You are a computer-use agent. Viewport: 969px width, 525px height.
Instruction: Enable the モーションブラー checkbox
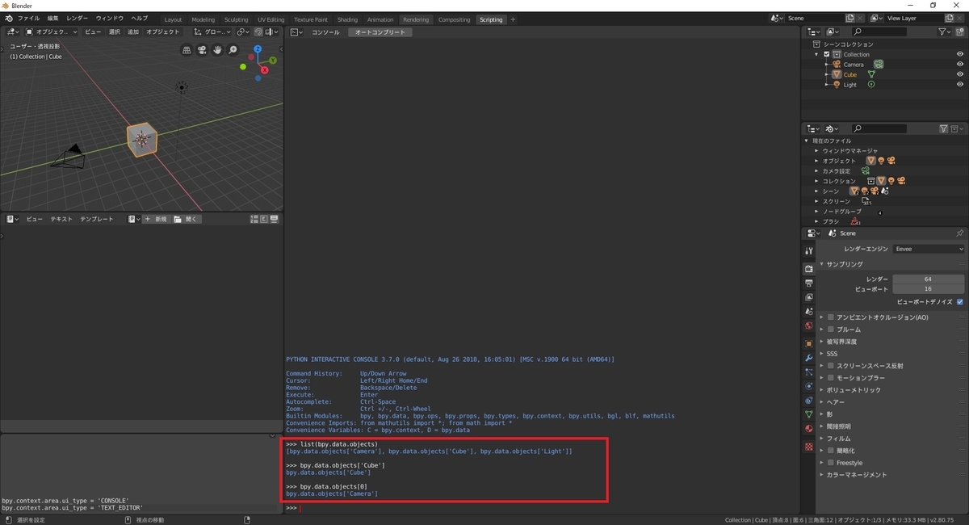(x=831, y=378)
